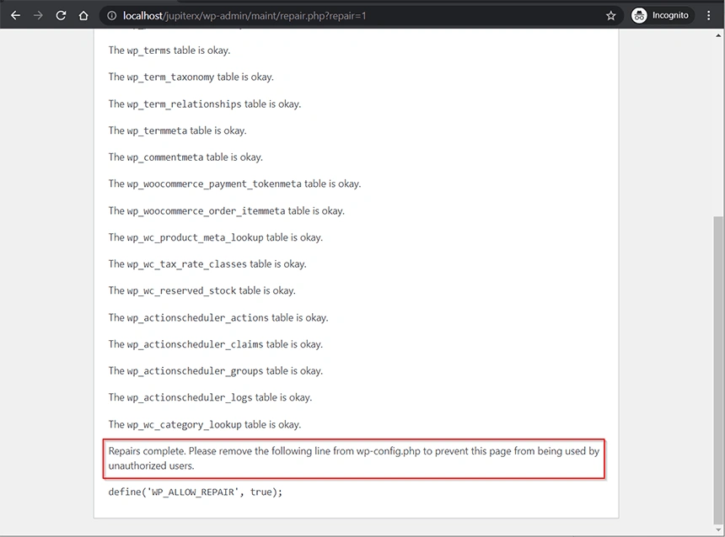Go to the browser home page
Screen dimensions: 725x537
point(83,15)
